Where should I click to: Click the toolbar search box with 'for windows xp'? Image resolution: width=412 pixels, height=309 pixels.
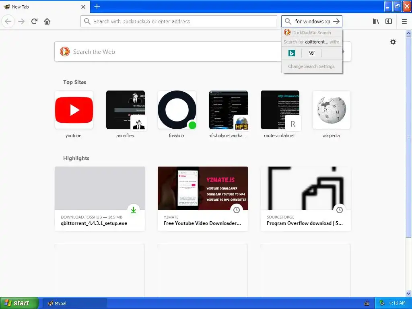(x=312, y=21)
